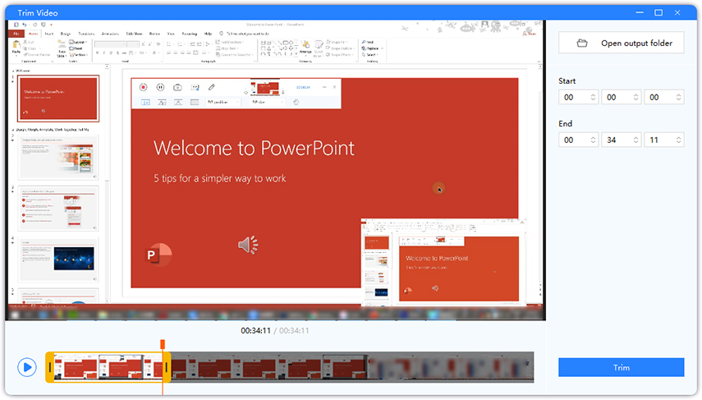Decrease the last Start field with its down arrow
702x400 pixels.
click(x=679, y=99)
